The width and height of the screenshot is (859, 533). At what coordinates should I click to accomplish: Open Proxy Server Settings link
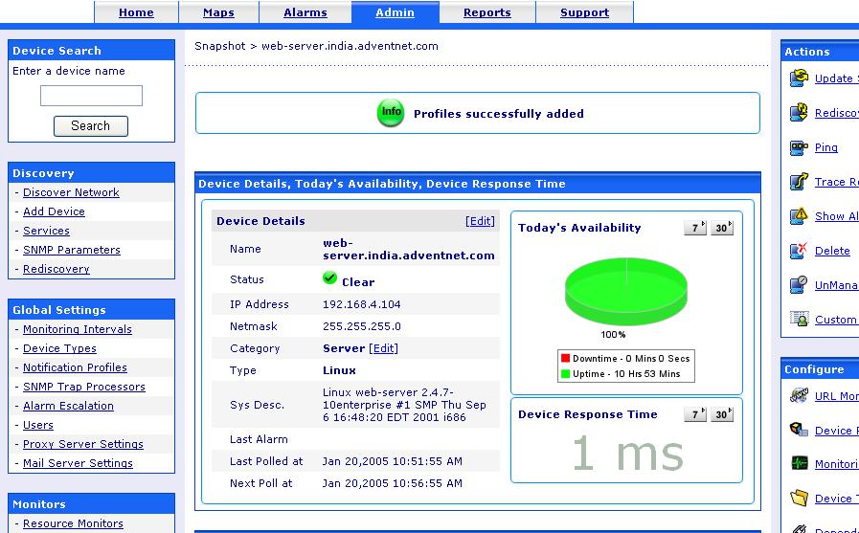click(82, 444)
